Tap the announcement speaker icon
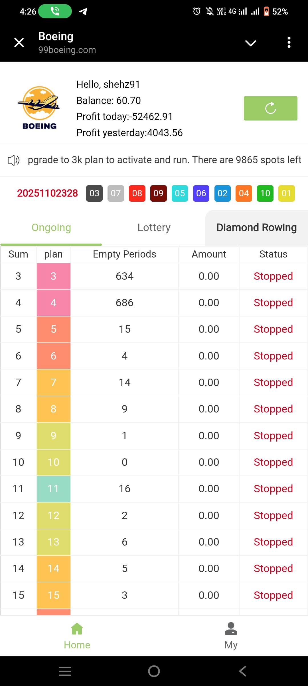308x686 pixels. tap(13, 160)
